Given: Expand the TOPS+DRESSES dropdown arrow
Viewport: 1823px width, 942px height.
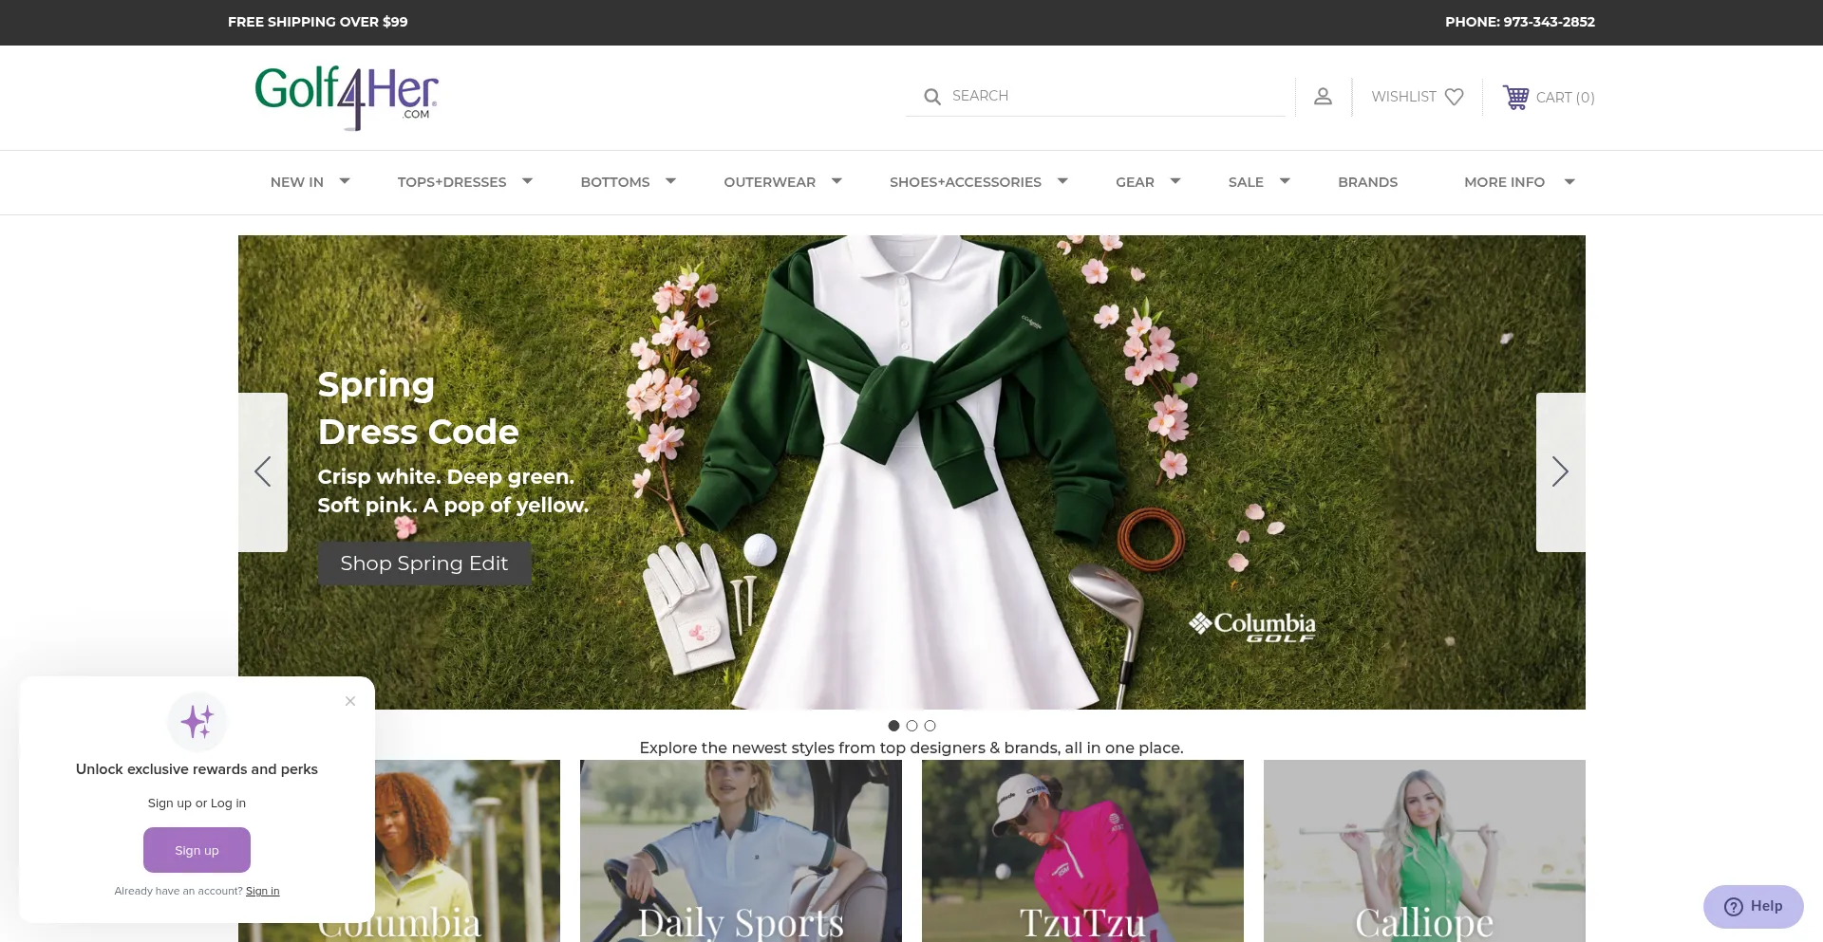Looking at the screenshot, I should 528,181.
